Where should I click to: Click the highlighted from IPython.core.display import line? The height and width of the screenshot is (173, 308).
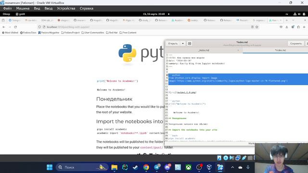pos(192,78)
